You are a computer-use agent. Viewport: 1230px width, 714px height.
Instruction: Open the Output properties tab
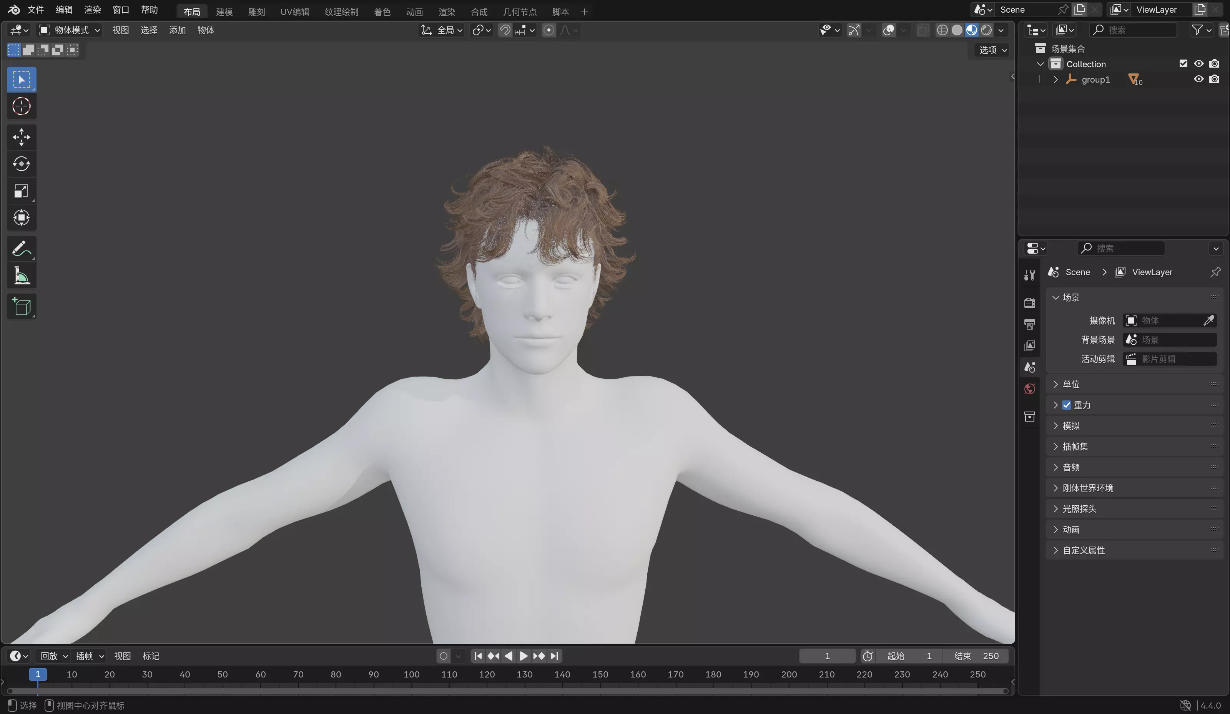pos(1030,324)
